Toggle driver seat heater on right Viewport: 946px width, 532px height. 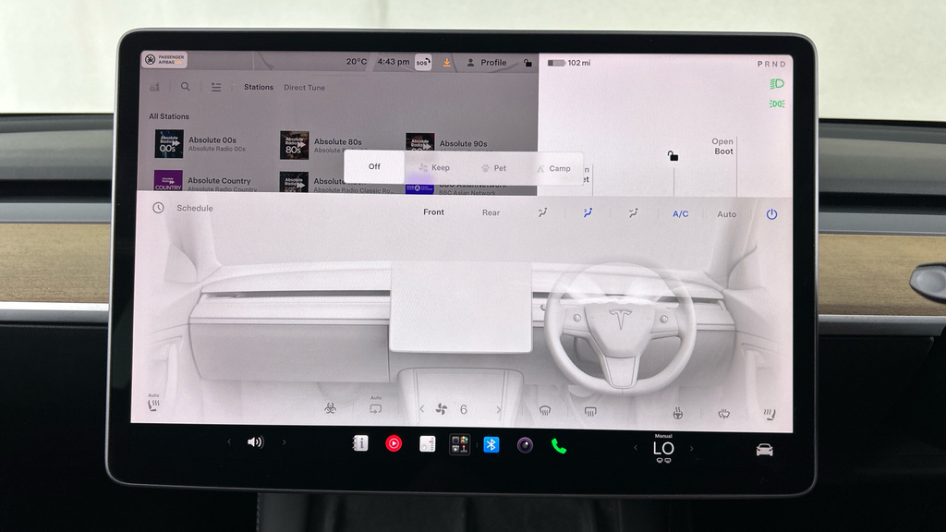coord(770,415)
